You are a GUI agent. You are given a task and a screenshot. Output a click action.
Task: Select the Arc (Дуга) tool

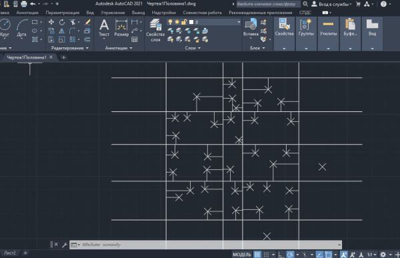click(x=22, y=28)
